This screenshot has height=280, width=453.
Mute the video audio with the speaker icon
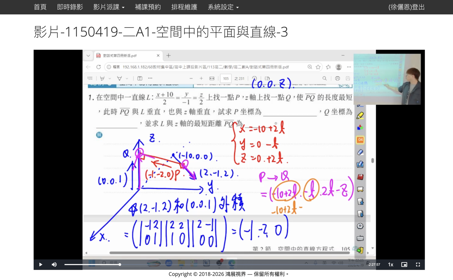tap(54, 264)
